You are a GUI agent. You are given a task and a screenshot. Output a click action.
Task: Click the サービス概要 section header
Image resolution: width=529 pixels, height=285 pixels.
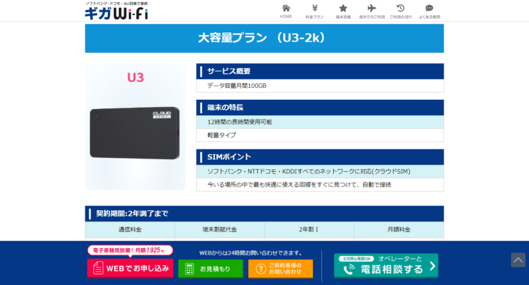pyautogui.click(x=320, y=71)
